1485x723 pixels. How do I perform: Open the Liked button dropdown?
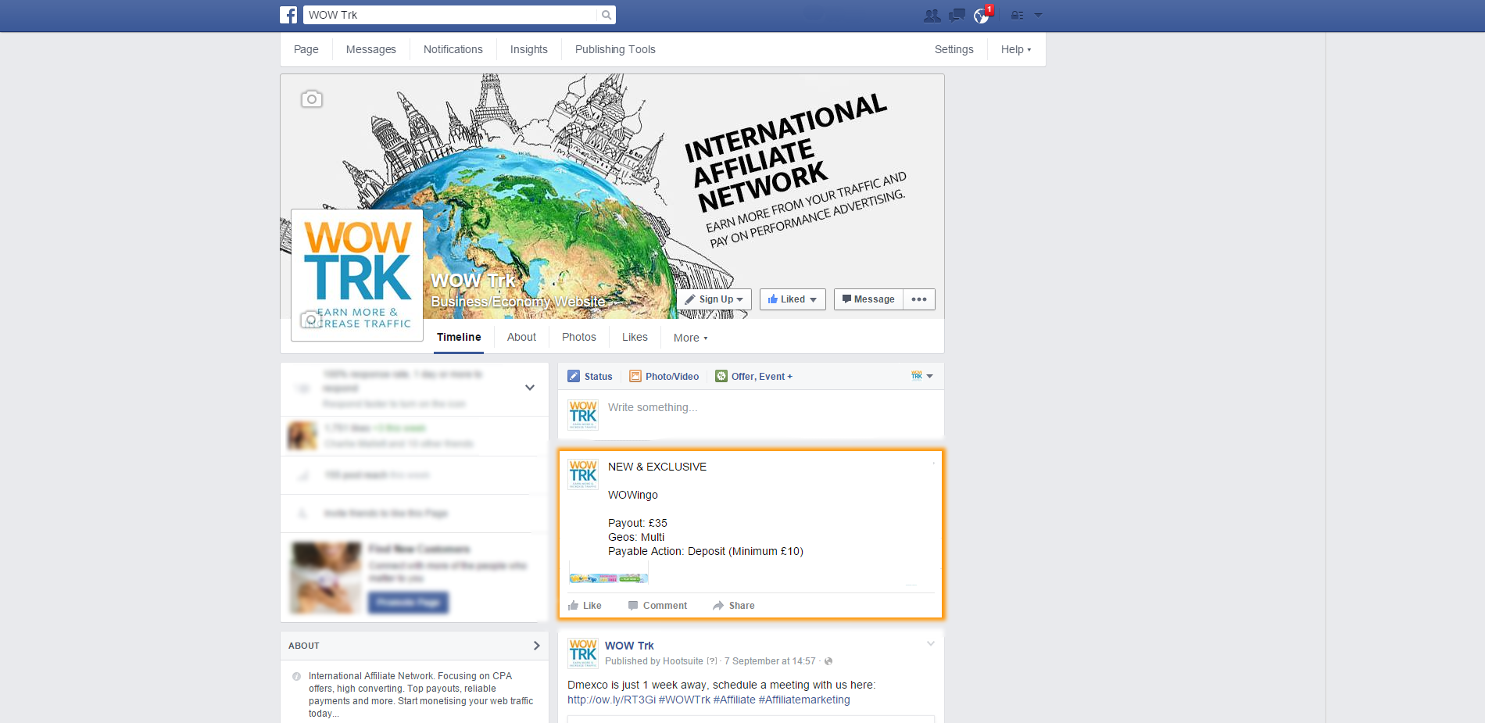click(x=793, y=299)
